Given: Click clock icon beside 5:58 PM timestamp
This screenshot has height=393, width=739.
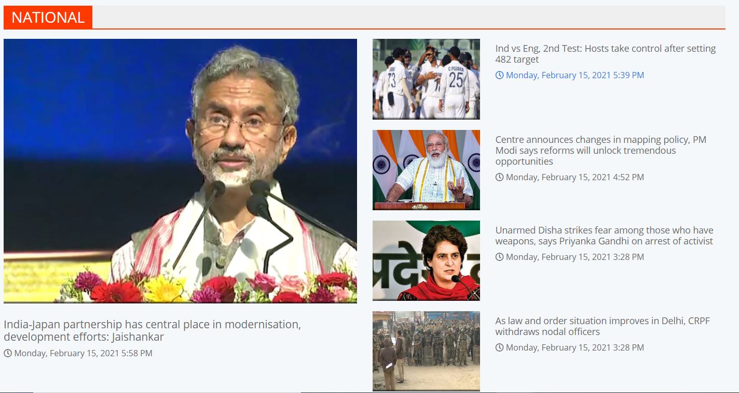Looking at the screenshot, I should [8, 353].
